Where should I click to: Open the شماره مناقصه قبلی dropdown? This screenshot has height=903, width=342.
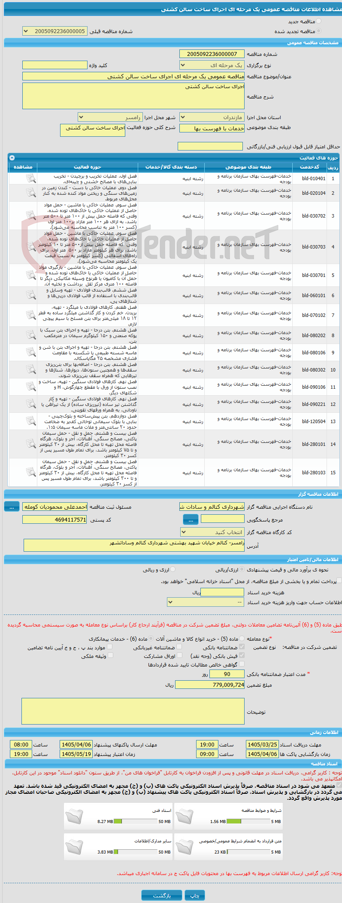coord(55,31)
